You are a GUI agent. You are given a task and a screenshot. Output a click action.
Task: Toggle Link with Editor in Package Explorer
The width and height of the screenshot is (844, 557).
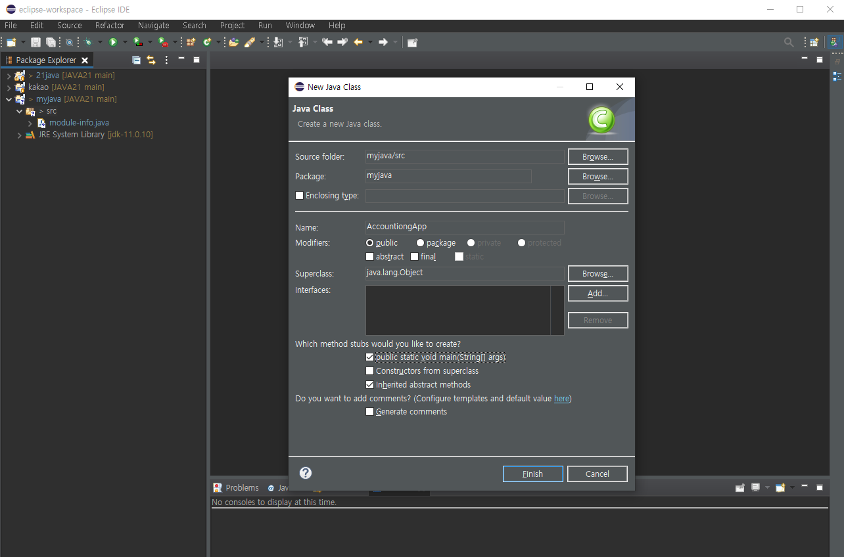pyautogui.click(x=151, y=60)
